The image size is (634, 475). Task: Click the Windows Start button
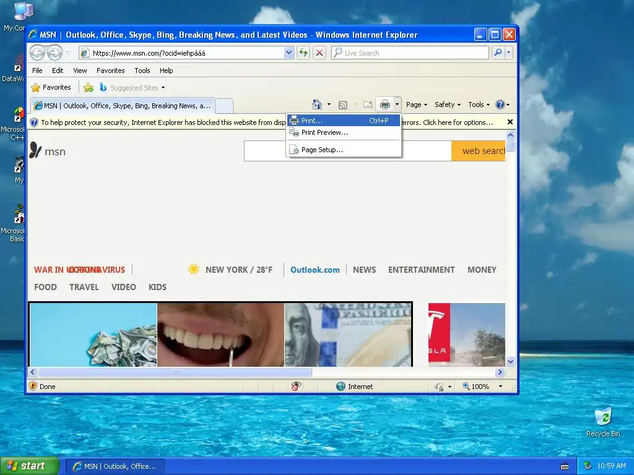pyautogui.click(x=30, y=466)
